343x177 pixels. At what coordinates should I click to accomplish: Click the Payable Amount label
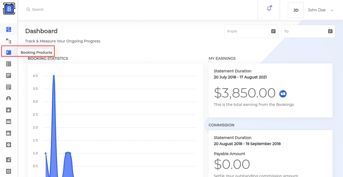229,154
